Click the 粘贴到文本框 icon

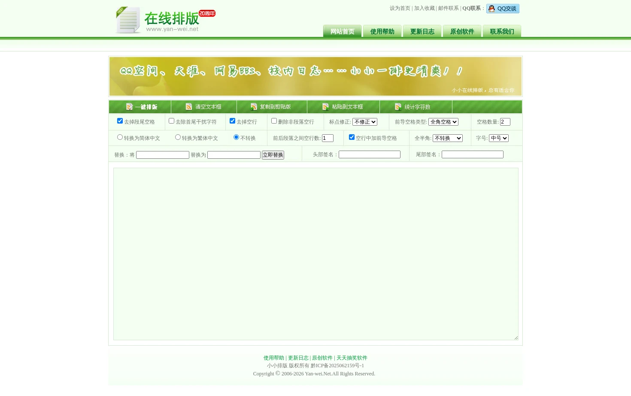tap(325, 106)
